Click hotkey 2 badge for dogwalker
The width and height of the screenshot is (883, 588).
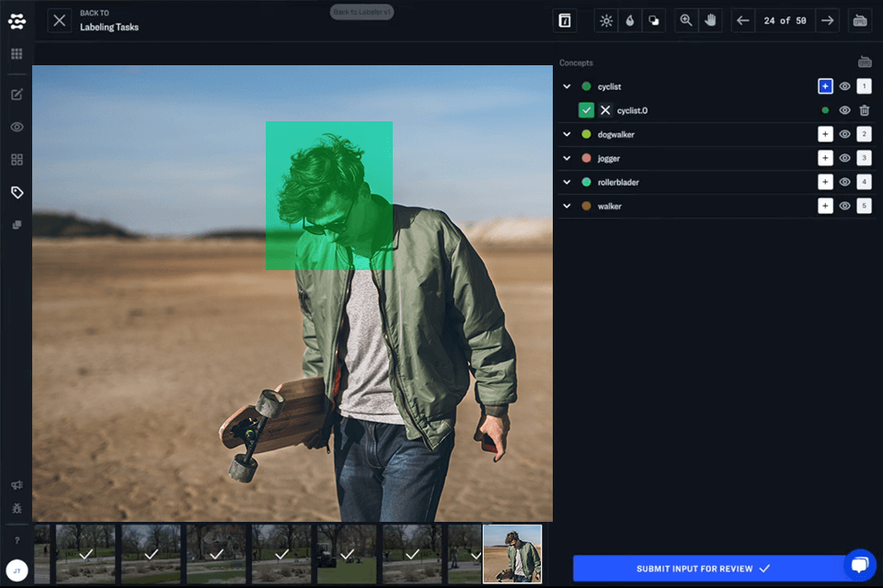point(864,134)
